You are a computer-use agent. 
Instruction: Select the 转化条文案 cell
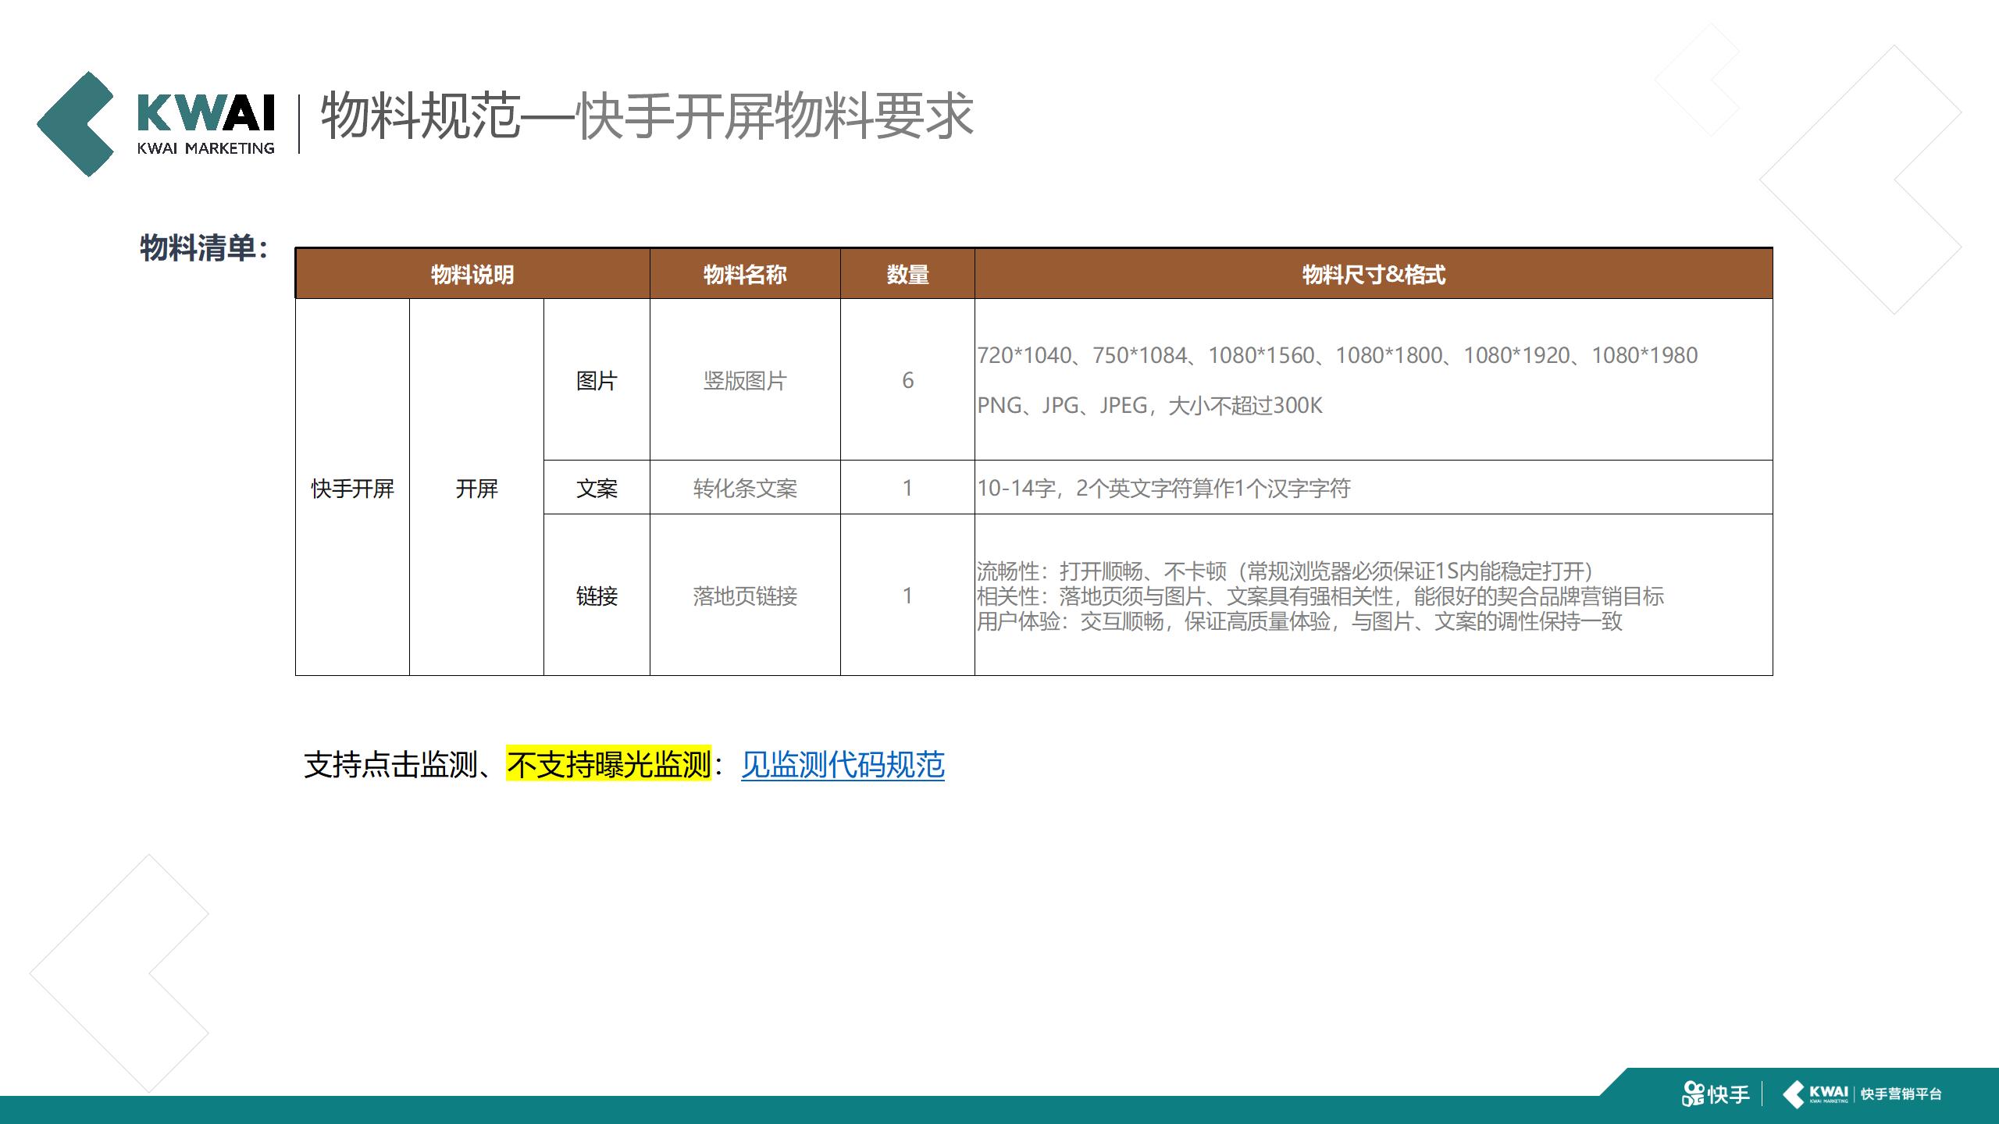(x=745, y=488)
